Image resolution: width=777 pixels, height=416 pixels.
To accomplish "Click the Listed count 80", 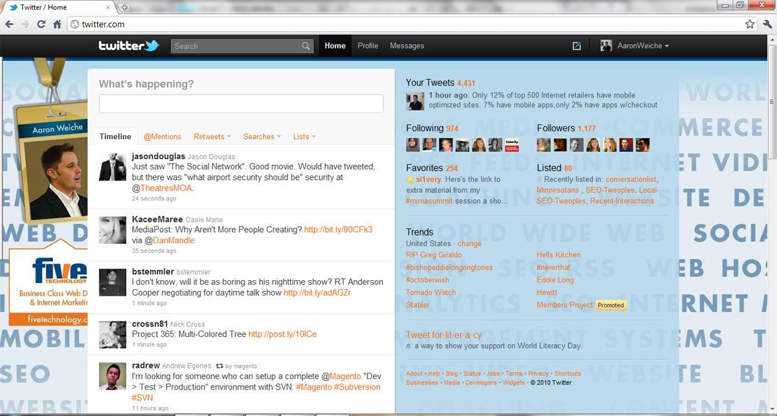I will coord(568,168).
